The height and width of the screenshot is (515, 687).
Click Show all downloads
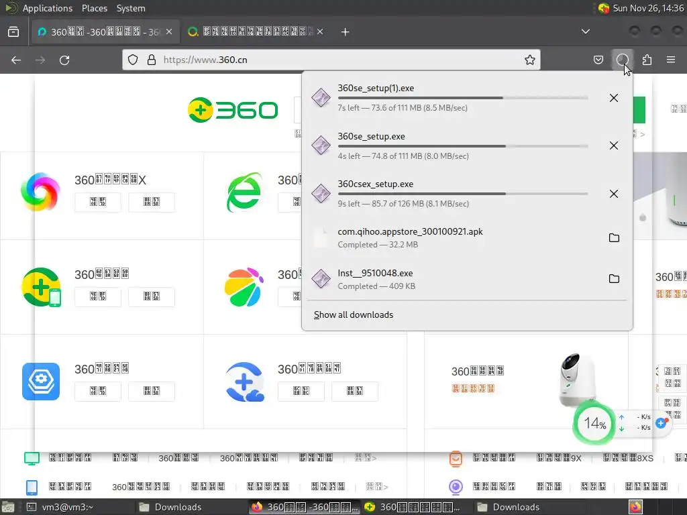353,315
